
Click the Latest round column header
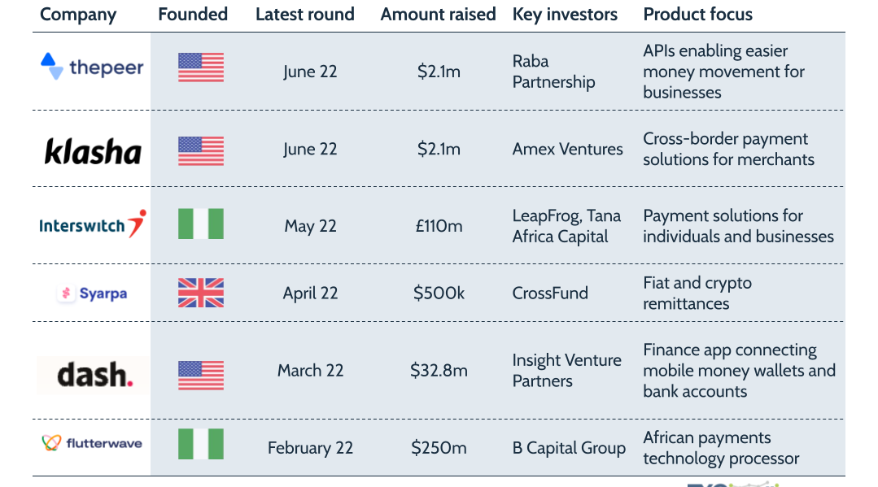pos(305,15)
